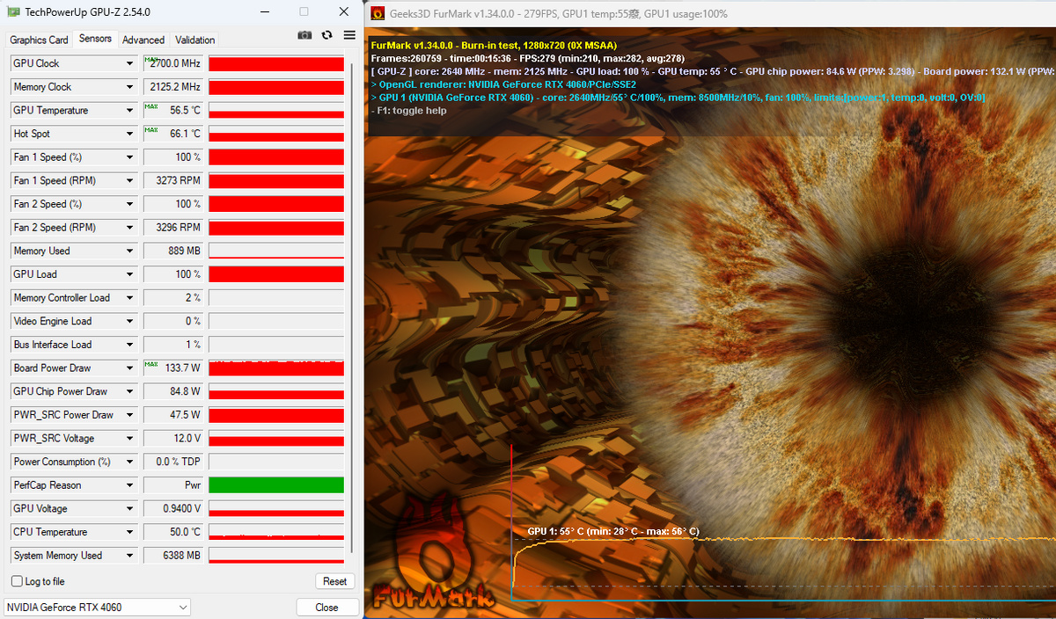The image size is (1056, 619).
Task: Click the GPU Clock red history graph
Action: 276,63
